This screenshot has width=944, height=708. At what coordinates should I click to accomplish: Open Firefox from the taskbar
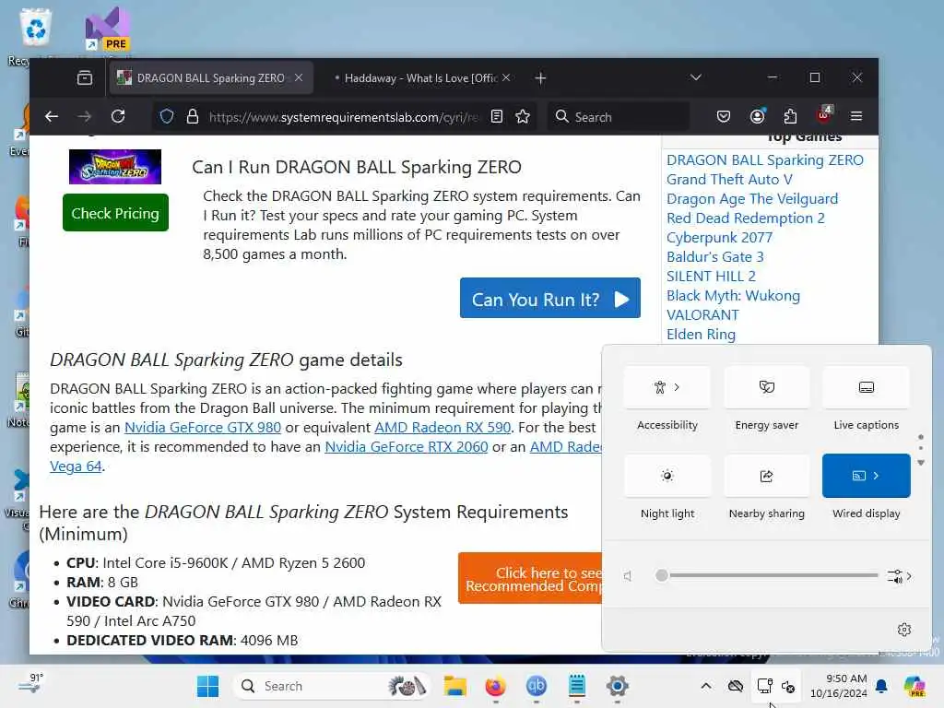coord(495,686)
